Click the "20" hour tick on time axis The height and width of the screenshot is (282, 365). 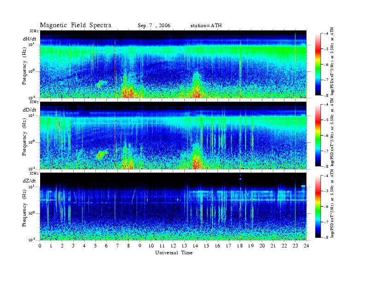coord(262,246)
